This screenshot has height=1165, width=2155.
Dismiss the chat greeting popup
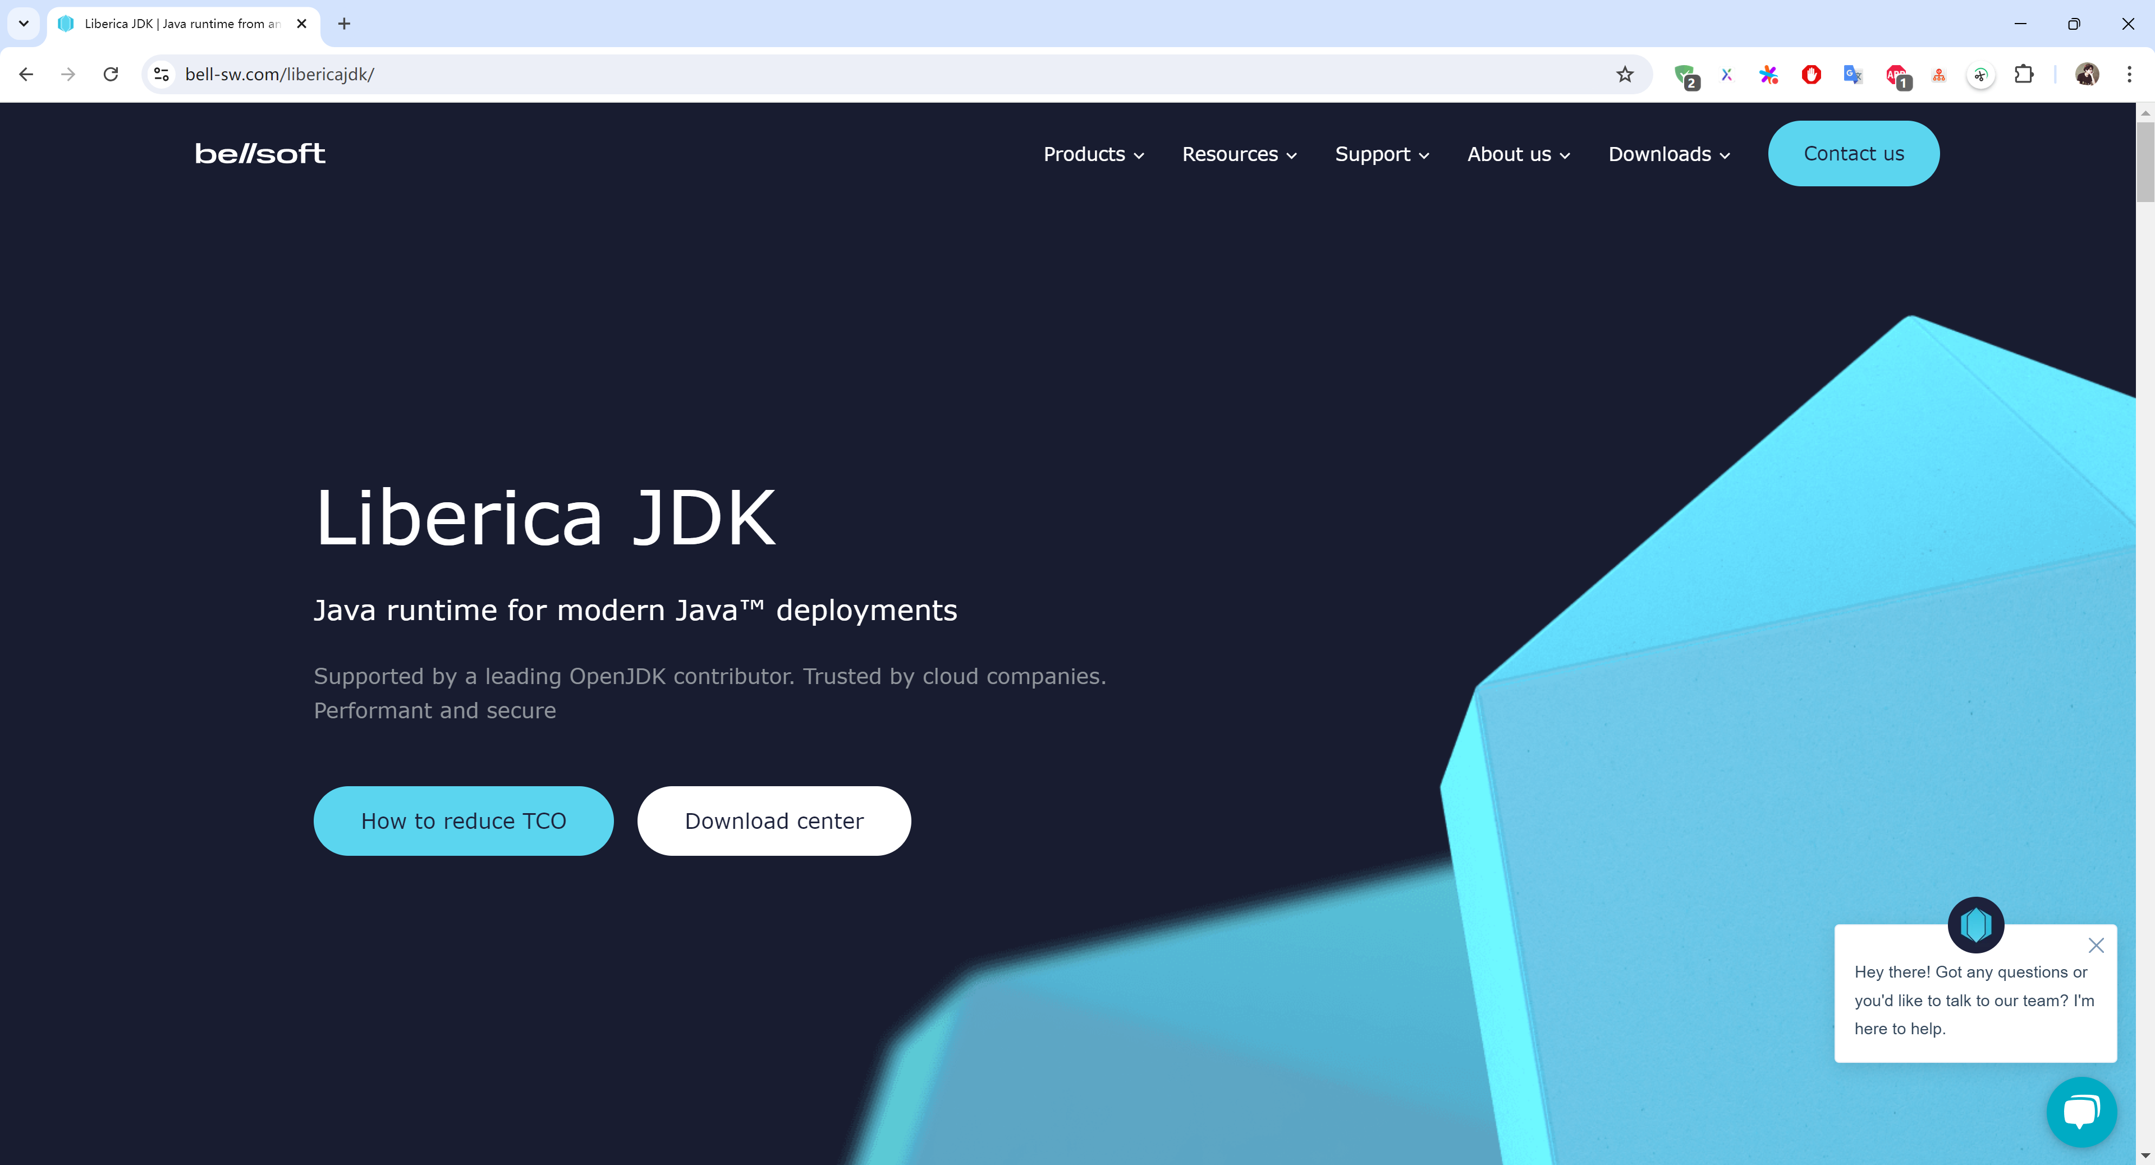tap(2095, 945)
